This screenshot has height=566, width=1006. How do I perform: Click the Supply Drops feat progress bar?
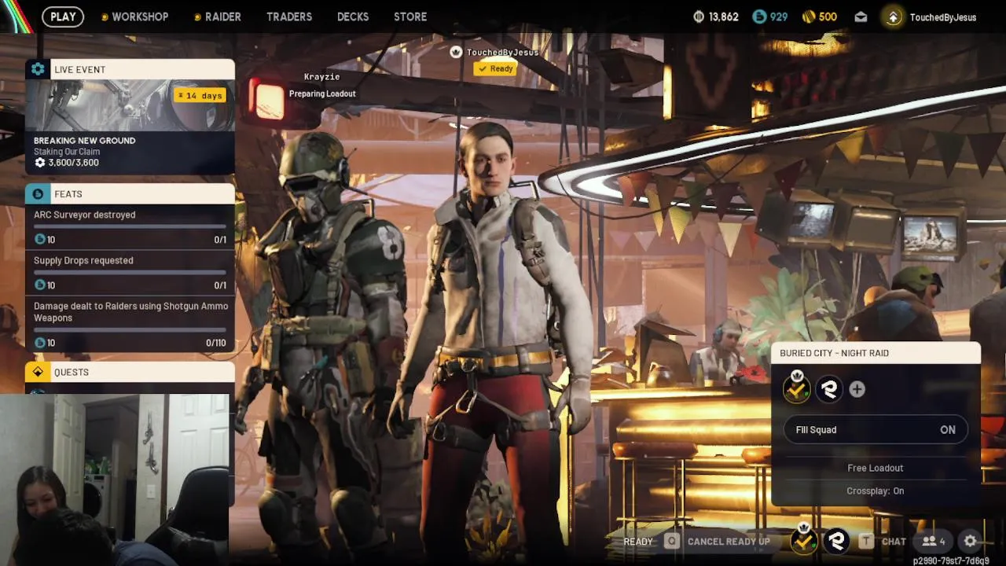130,272
